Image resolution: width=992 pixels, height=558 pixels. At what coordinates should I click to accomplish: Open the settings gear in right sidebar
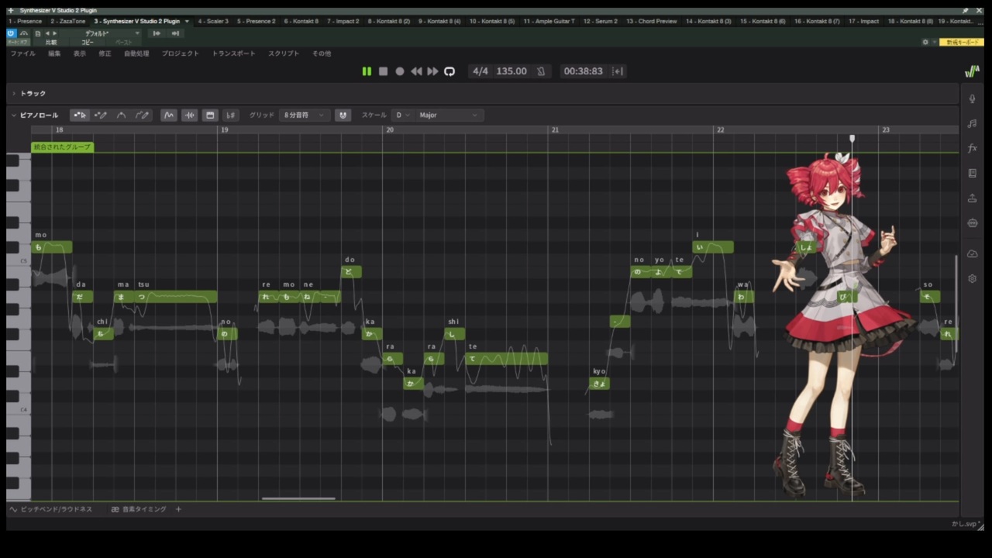[973, 278]
